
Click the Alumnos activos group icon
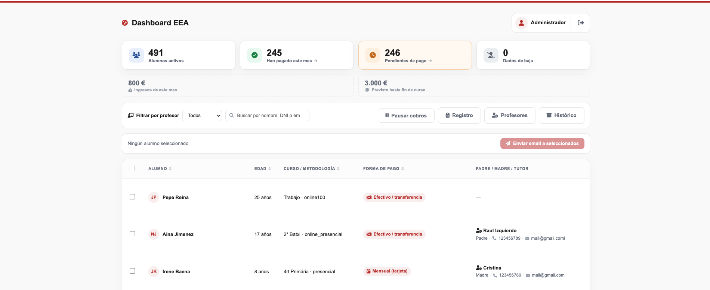tap(136, 55)
